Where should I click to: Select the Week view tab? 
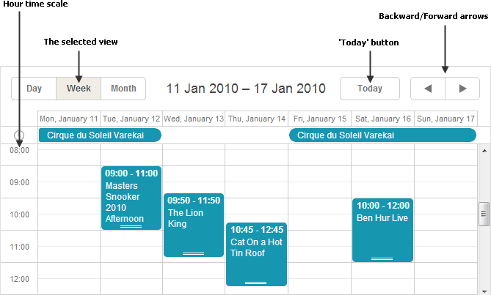coord(79,89)
